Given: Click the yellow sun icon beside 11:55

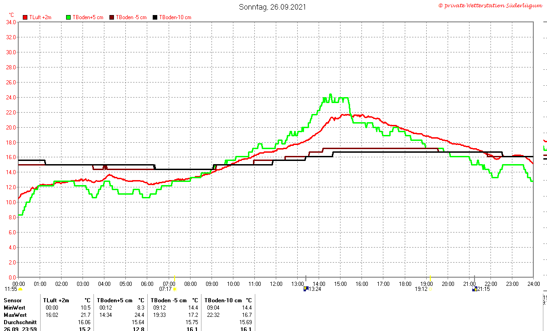Looking at the screenshot, I should point(20,289).
